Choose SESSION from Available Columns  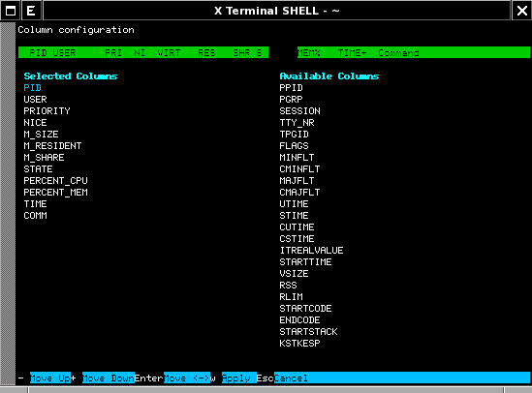coord(300,110)
